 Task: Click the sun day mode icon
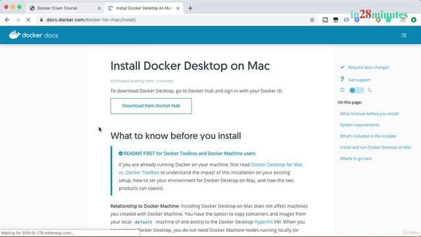(x=342, y=90)
